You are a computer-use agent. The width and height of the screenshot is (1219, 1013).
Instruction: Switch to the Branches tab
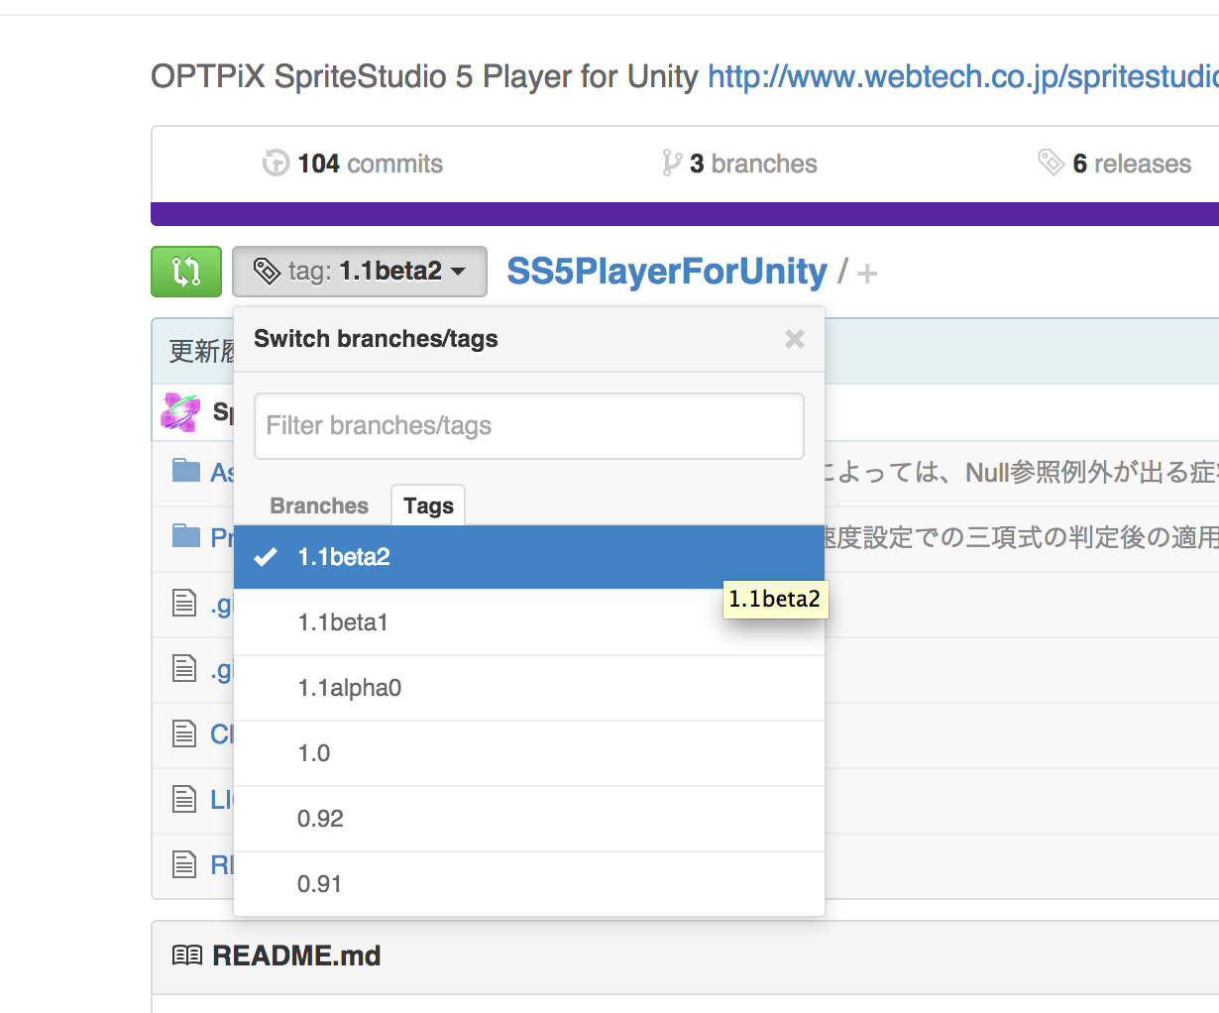pos(319,506)
